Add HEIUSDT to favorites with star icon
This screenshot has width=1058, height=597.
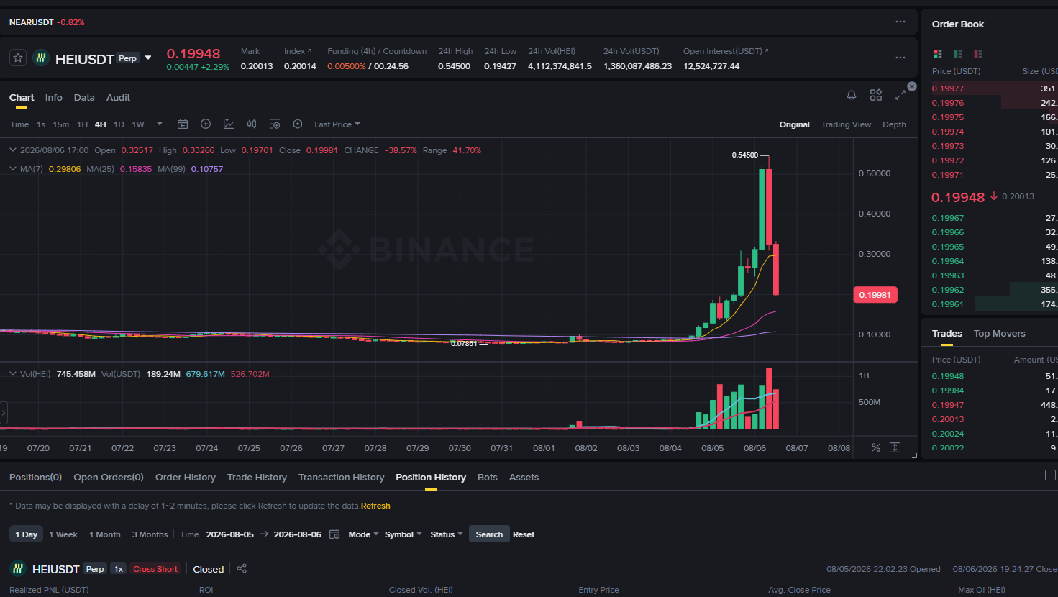(x=18, y=58)
